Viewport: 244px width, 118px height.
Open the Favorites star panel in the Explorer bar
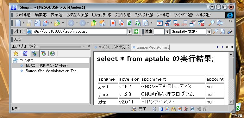tap(16, 54)
